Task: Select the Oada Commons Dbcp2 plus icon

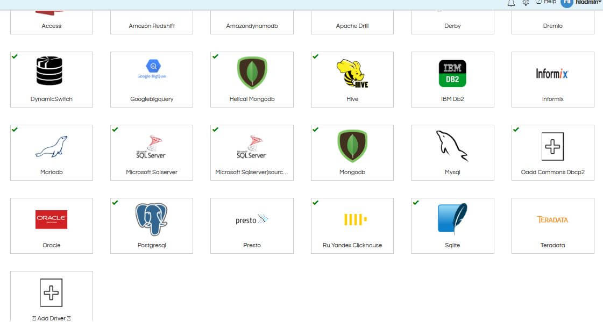Action: pos(552,146)
